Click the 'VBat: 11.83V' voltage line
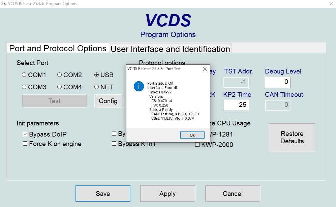336x207 pixels. coord(173,118)
